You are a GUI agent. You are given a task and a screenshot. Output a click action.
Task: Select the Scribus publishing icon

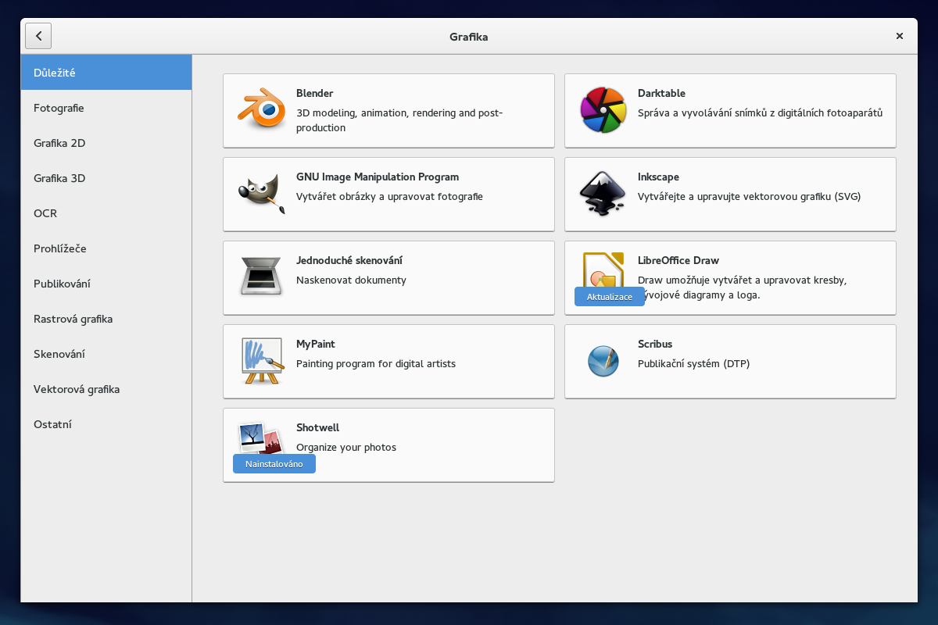tap(603, 361)
